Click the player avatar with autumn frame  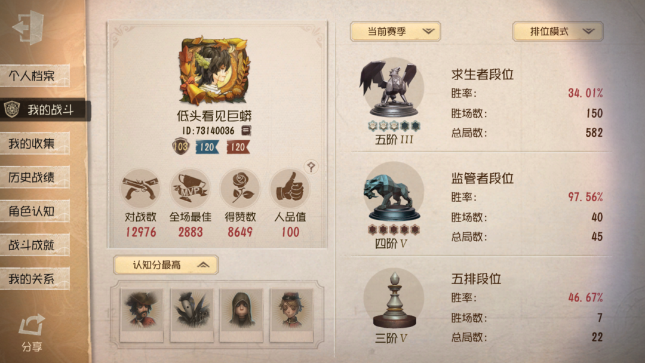[x=213, y=70]
